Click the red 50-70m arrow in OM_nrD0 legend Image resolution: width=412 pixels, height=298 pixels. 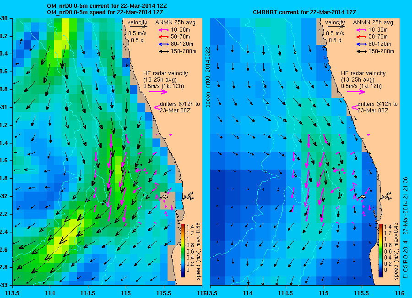click(164, 37)
